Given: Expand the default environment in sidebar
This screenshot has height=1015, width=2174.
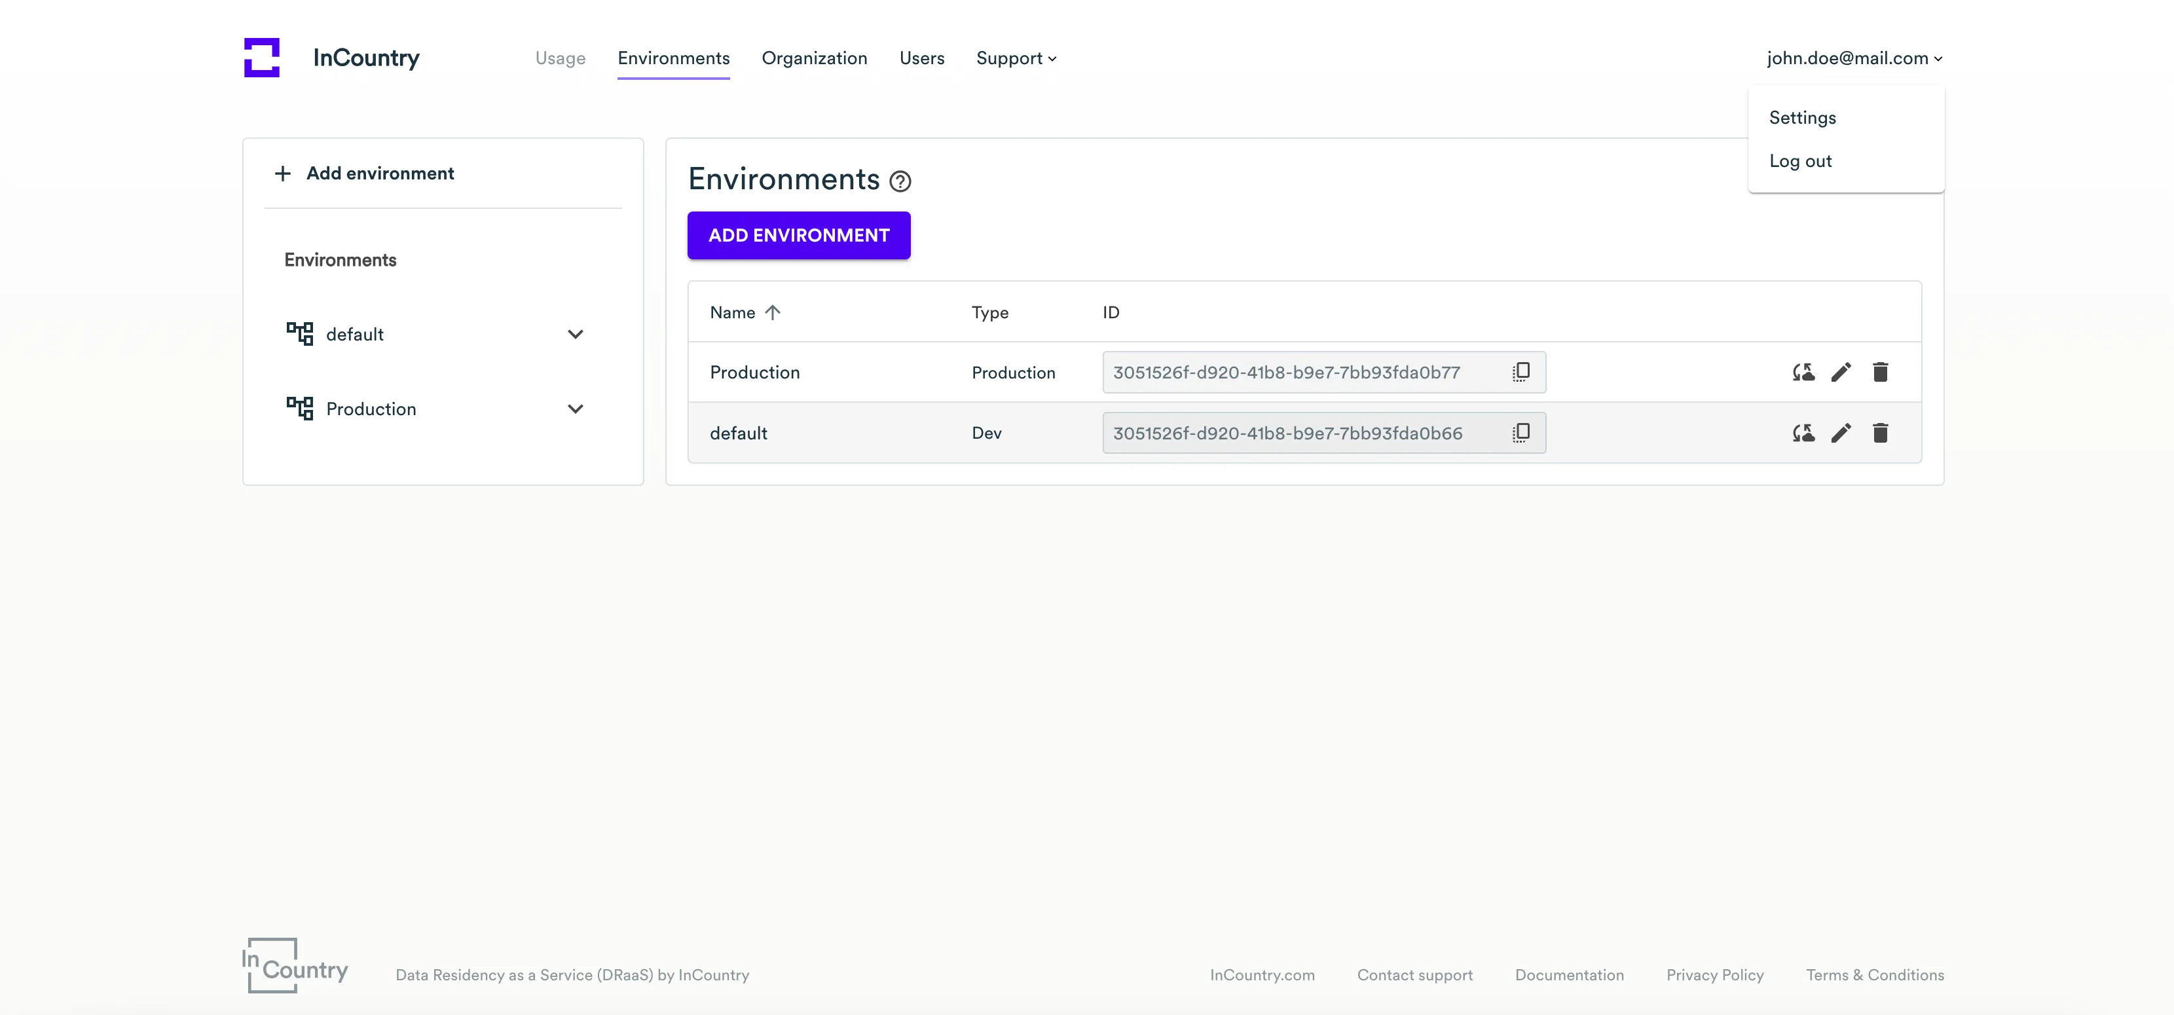Looking at the screenshot, I should coord(575,334).
